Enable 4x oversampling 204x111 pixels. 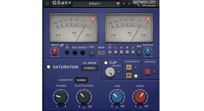pos(129,75)
